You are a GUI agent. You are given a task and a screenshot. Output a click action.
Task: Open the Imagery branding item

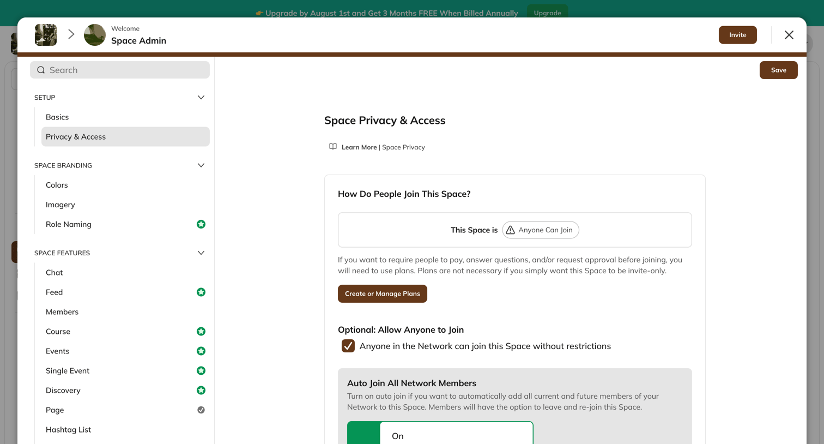[x=125, y=205]
